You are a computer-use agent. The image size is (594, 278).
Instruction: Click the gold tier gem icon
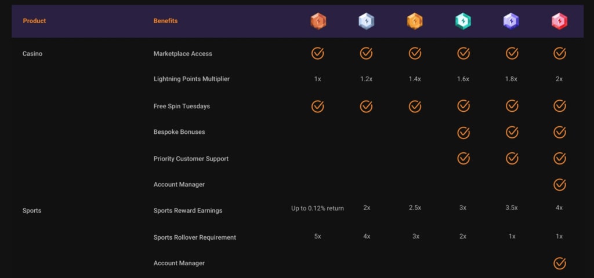415,21
